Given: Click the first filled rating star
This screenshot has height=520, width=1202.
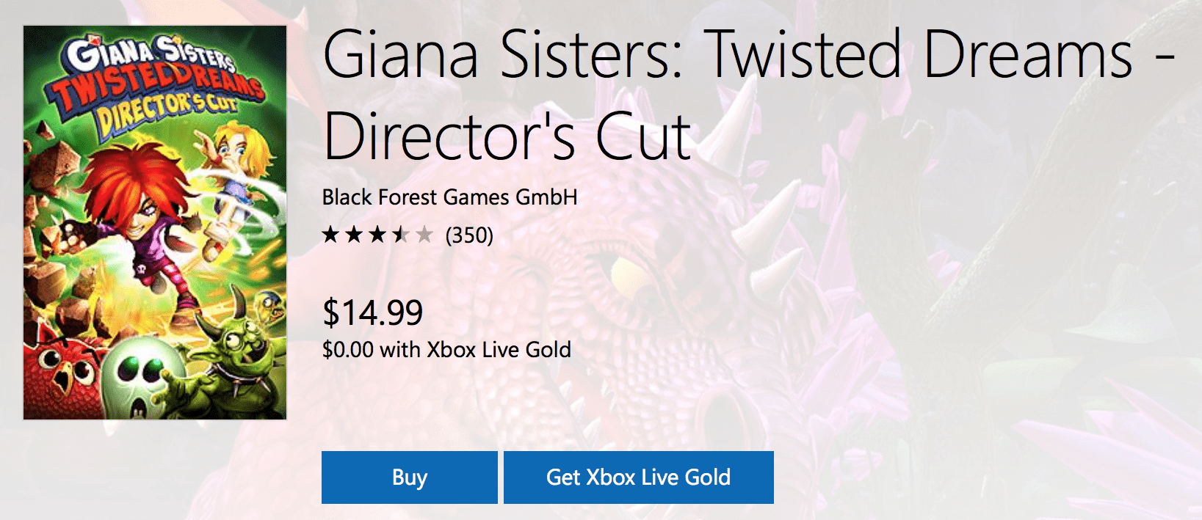Looking at the screenshot, I should 331,235.
